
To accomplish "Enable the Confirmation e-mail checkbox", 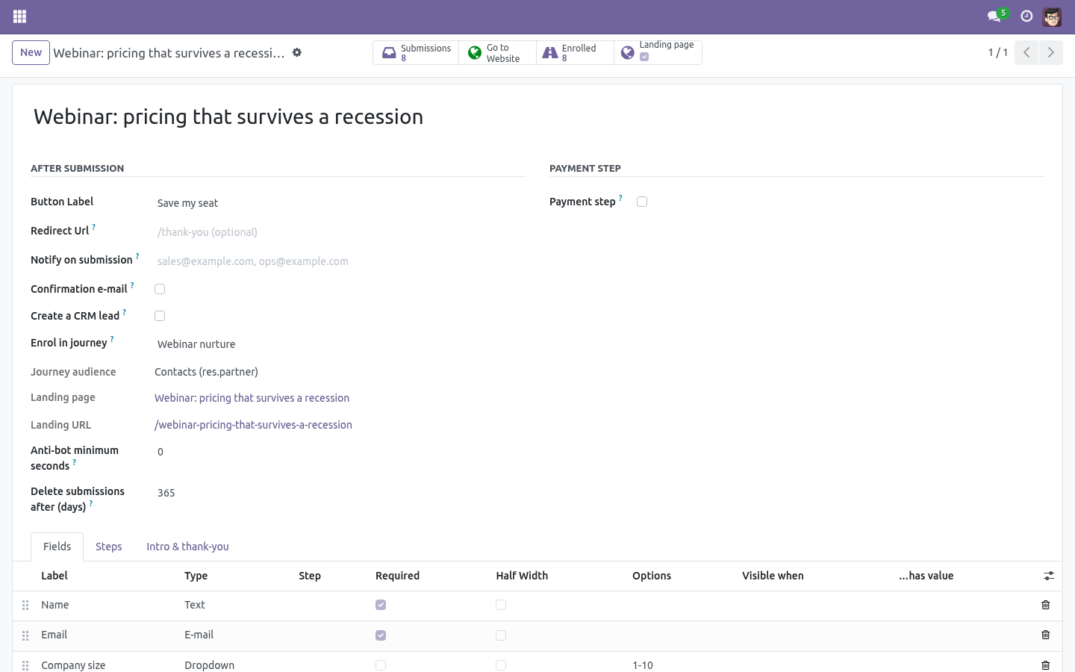I will 160,289.
